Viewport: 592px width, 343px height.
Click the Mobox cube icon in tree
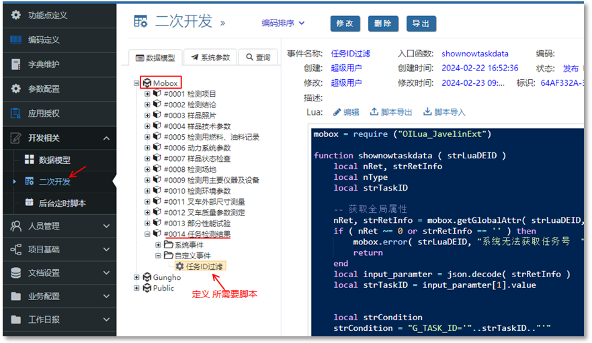click(x=146, y=83)
